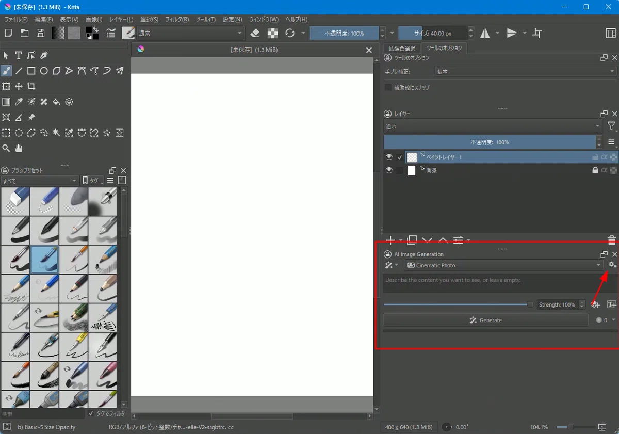This screenshot has height=434, width=619.
Task: Open the layer blend mode 通常 dropdown
Action: click(x=493, y=126)
